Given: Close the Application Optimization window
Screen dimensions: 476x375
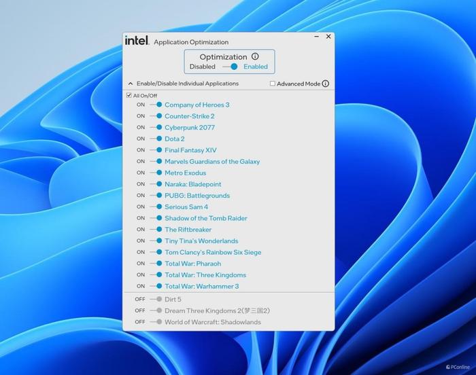Looking at the screenshot, I should click(328, 37).
